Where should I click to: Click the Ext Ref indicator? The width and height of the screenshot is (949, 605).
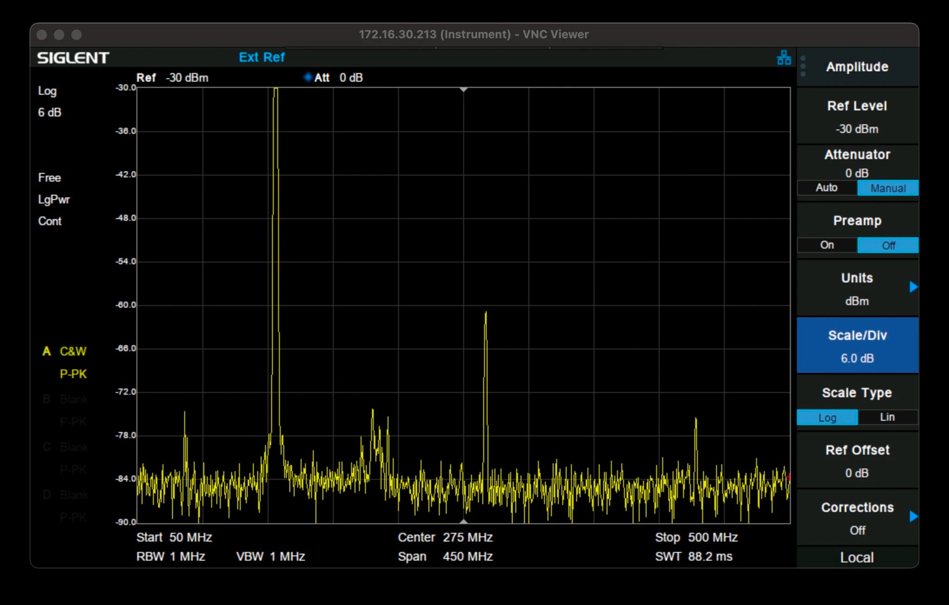pos(262,57)
